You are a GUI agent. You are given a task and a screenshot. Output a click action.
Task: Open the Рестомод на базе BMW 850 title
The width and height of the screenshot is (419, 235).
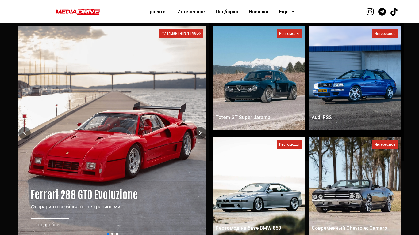pos(248,228)
